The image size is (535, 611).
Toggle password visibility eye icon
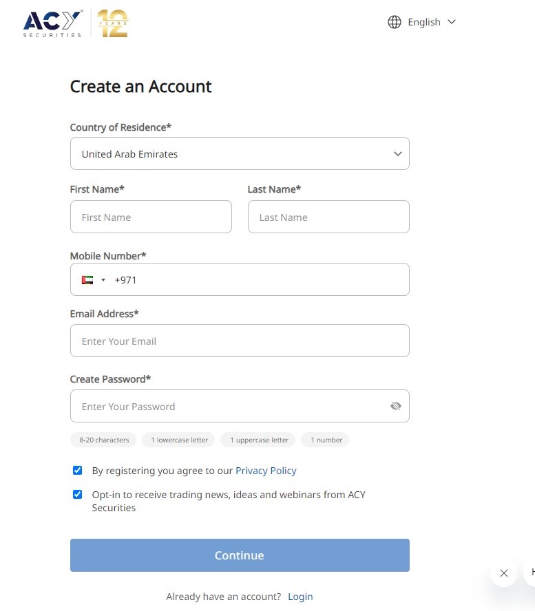tap(395, 407)
